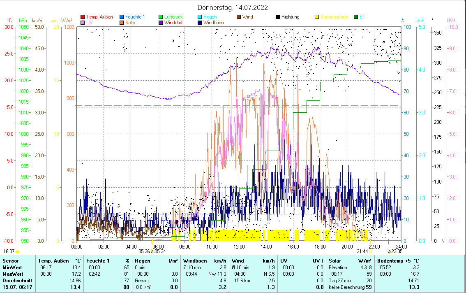466x293 pixels.
Task: Click the 12:00 label on time axis
Action: (x=239, y=246)
